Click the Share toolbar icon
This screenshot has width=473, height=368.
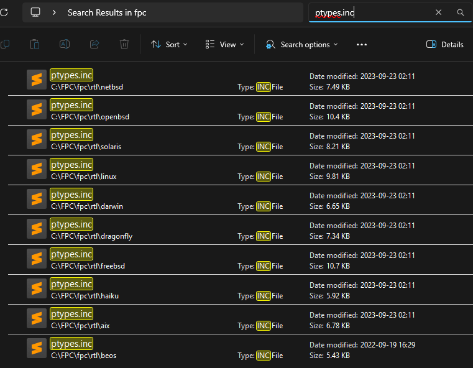(94, 44)
